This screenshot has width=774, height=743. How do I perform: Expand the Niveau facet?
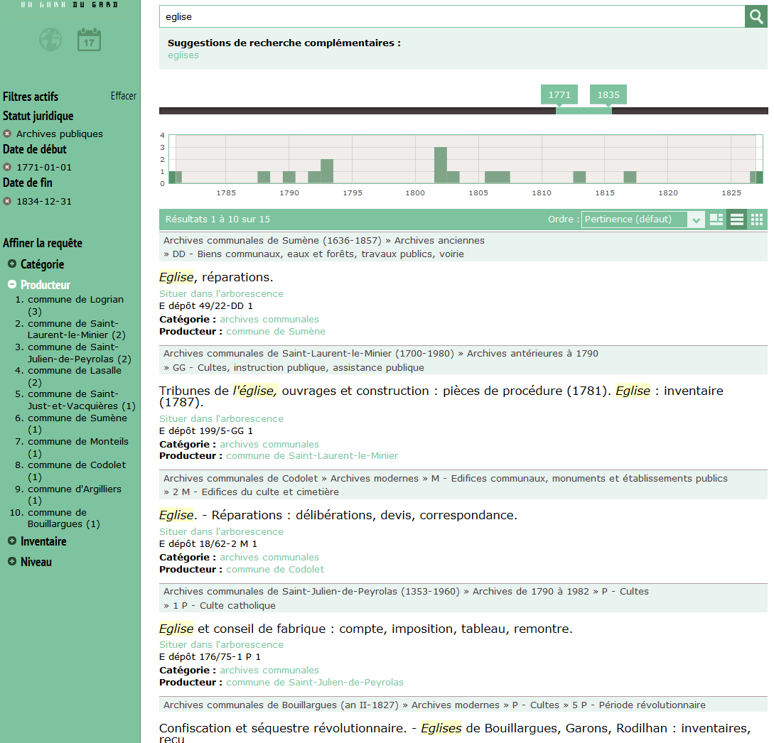12,562
